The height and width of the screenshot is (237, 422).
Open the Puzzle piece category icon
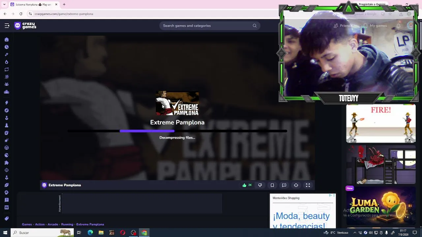[x=7, y=163]
